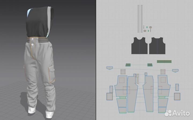Viewport: 193px width, 120px height.
Task: Select right outer upper trouser panel
Action: tap(164, 82)
